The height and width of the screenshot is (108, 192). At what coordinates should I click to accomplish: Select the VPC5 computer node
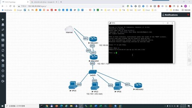95,86
